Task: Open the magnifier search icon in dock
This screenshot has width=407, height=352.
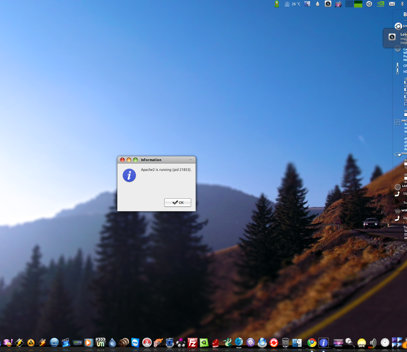Action: (350, 343)
